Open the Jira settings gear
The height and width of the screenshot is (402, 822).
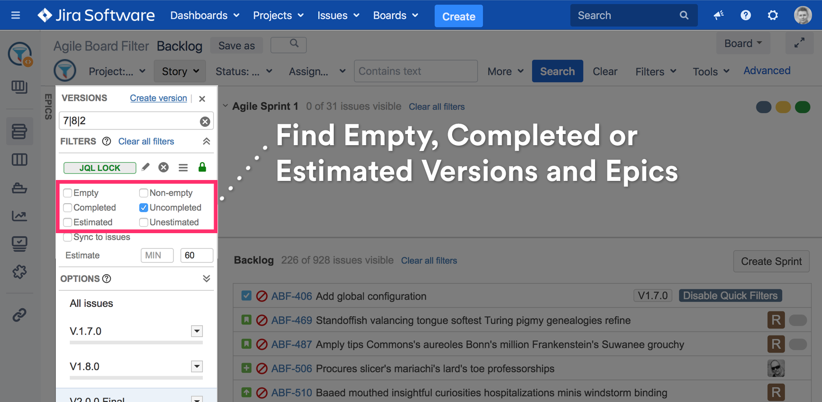click(772, 16)
